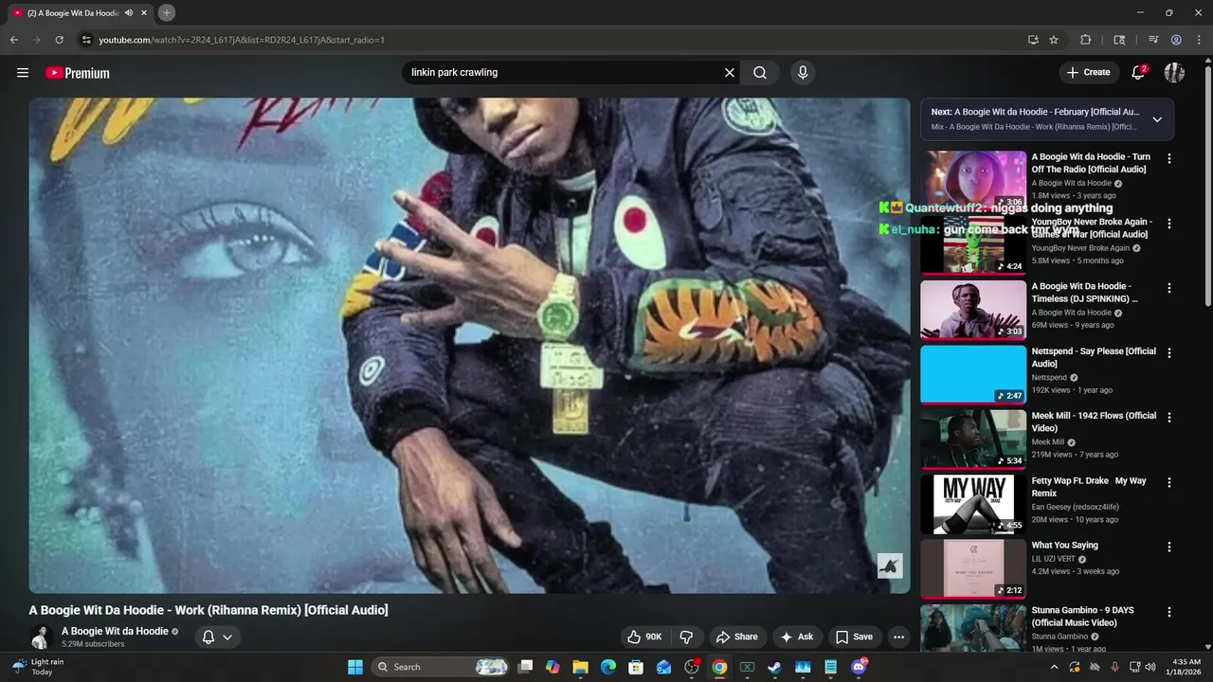The height and width of the screenshot is (682, 1213).
Task: Open the YouTube account avatar menu
Action: tap(1174, 73)
